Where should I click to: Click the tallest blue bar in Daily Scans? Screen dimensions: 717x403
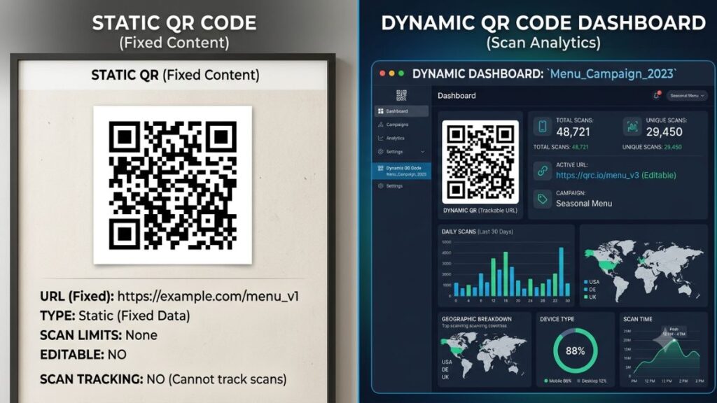pyautogui.click(x=561, y=271)
